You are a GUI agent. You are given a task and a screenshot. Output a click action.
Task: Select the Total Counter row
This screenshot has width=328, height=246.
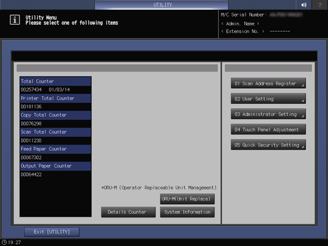pos(55,81)
